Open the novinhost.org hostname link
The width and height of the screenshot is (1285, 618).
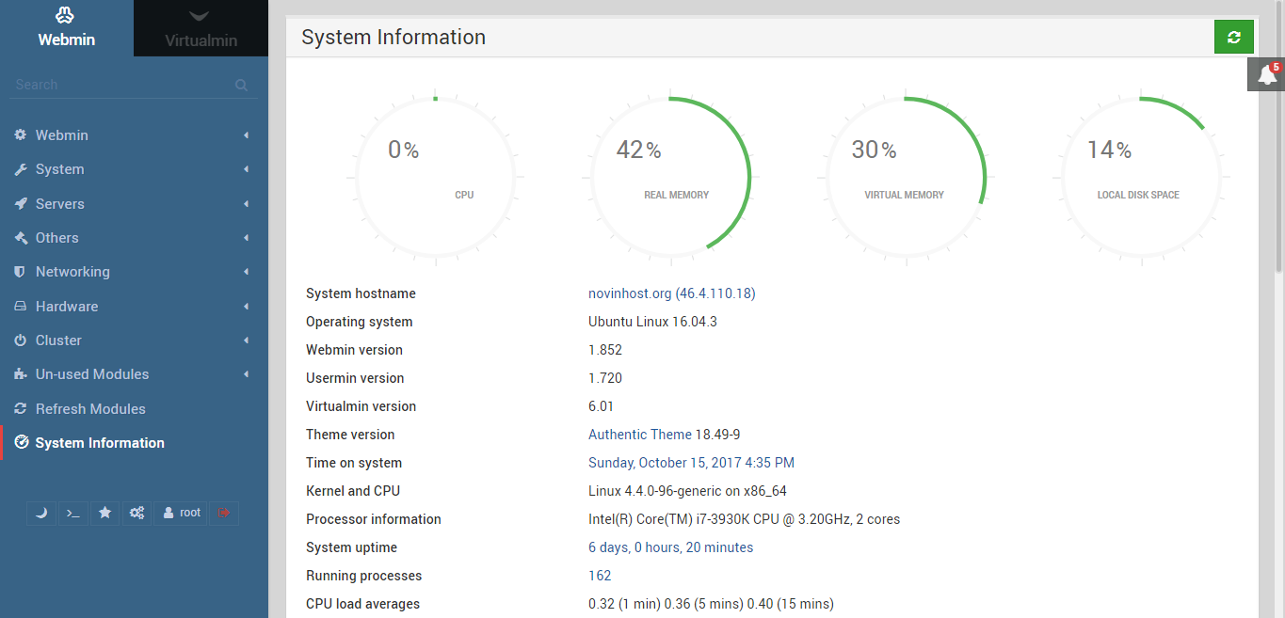pos(630,293)
